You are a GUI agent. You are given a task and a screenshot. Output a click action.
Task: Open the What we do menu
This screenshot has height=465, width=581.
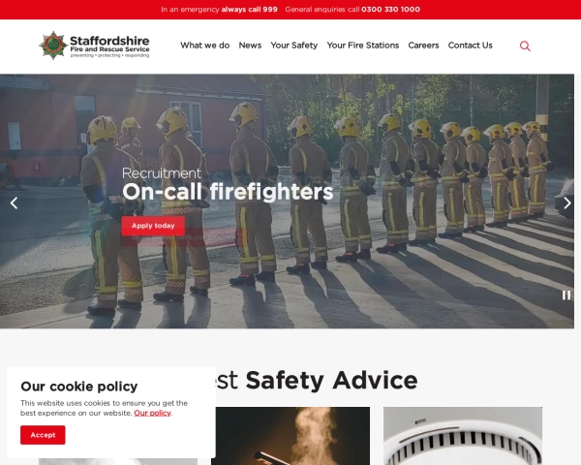tap(205, 46)
